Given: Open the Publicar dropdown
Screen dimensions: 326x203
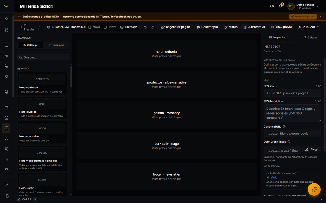Looking at the screenshot, I should point(309,27).
